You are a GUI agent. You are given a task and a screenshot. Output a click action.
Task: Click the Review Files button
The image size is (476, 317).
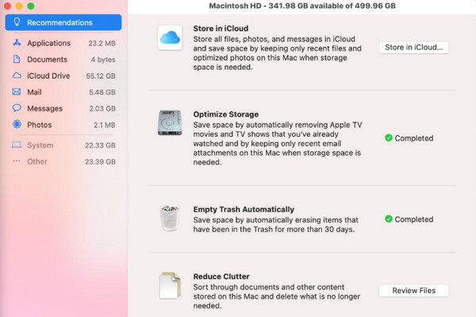414,291
